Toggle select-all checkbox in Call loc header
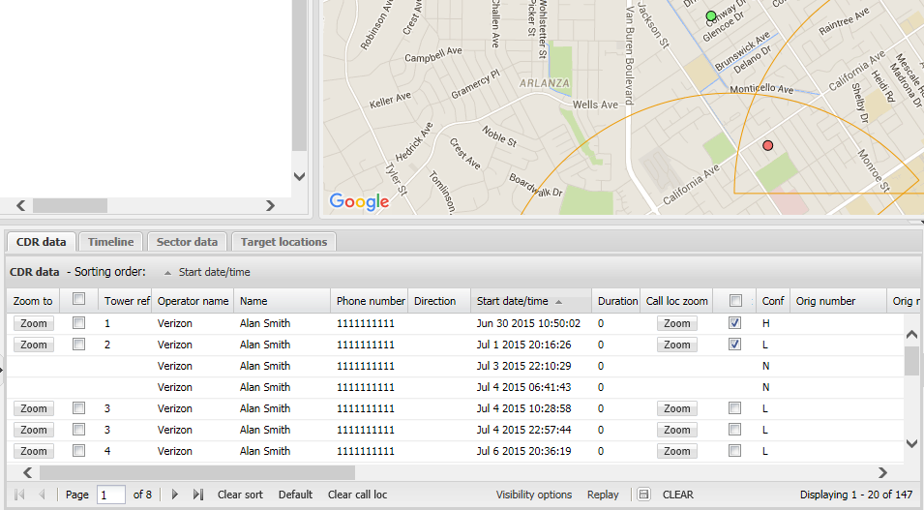Screen dimensions: 924x510 click(x=735, y=300)
